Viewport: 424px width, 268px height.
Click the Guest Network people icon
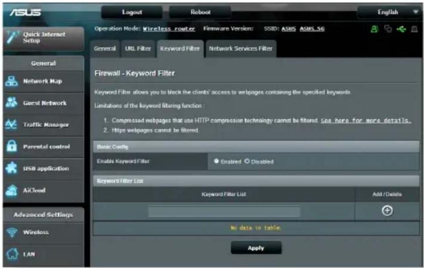11,103
